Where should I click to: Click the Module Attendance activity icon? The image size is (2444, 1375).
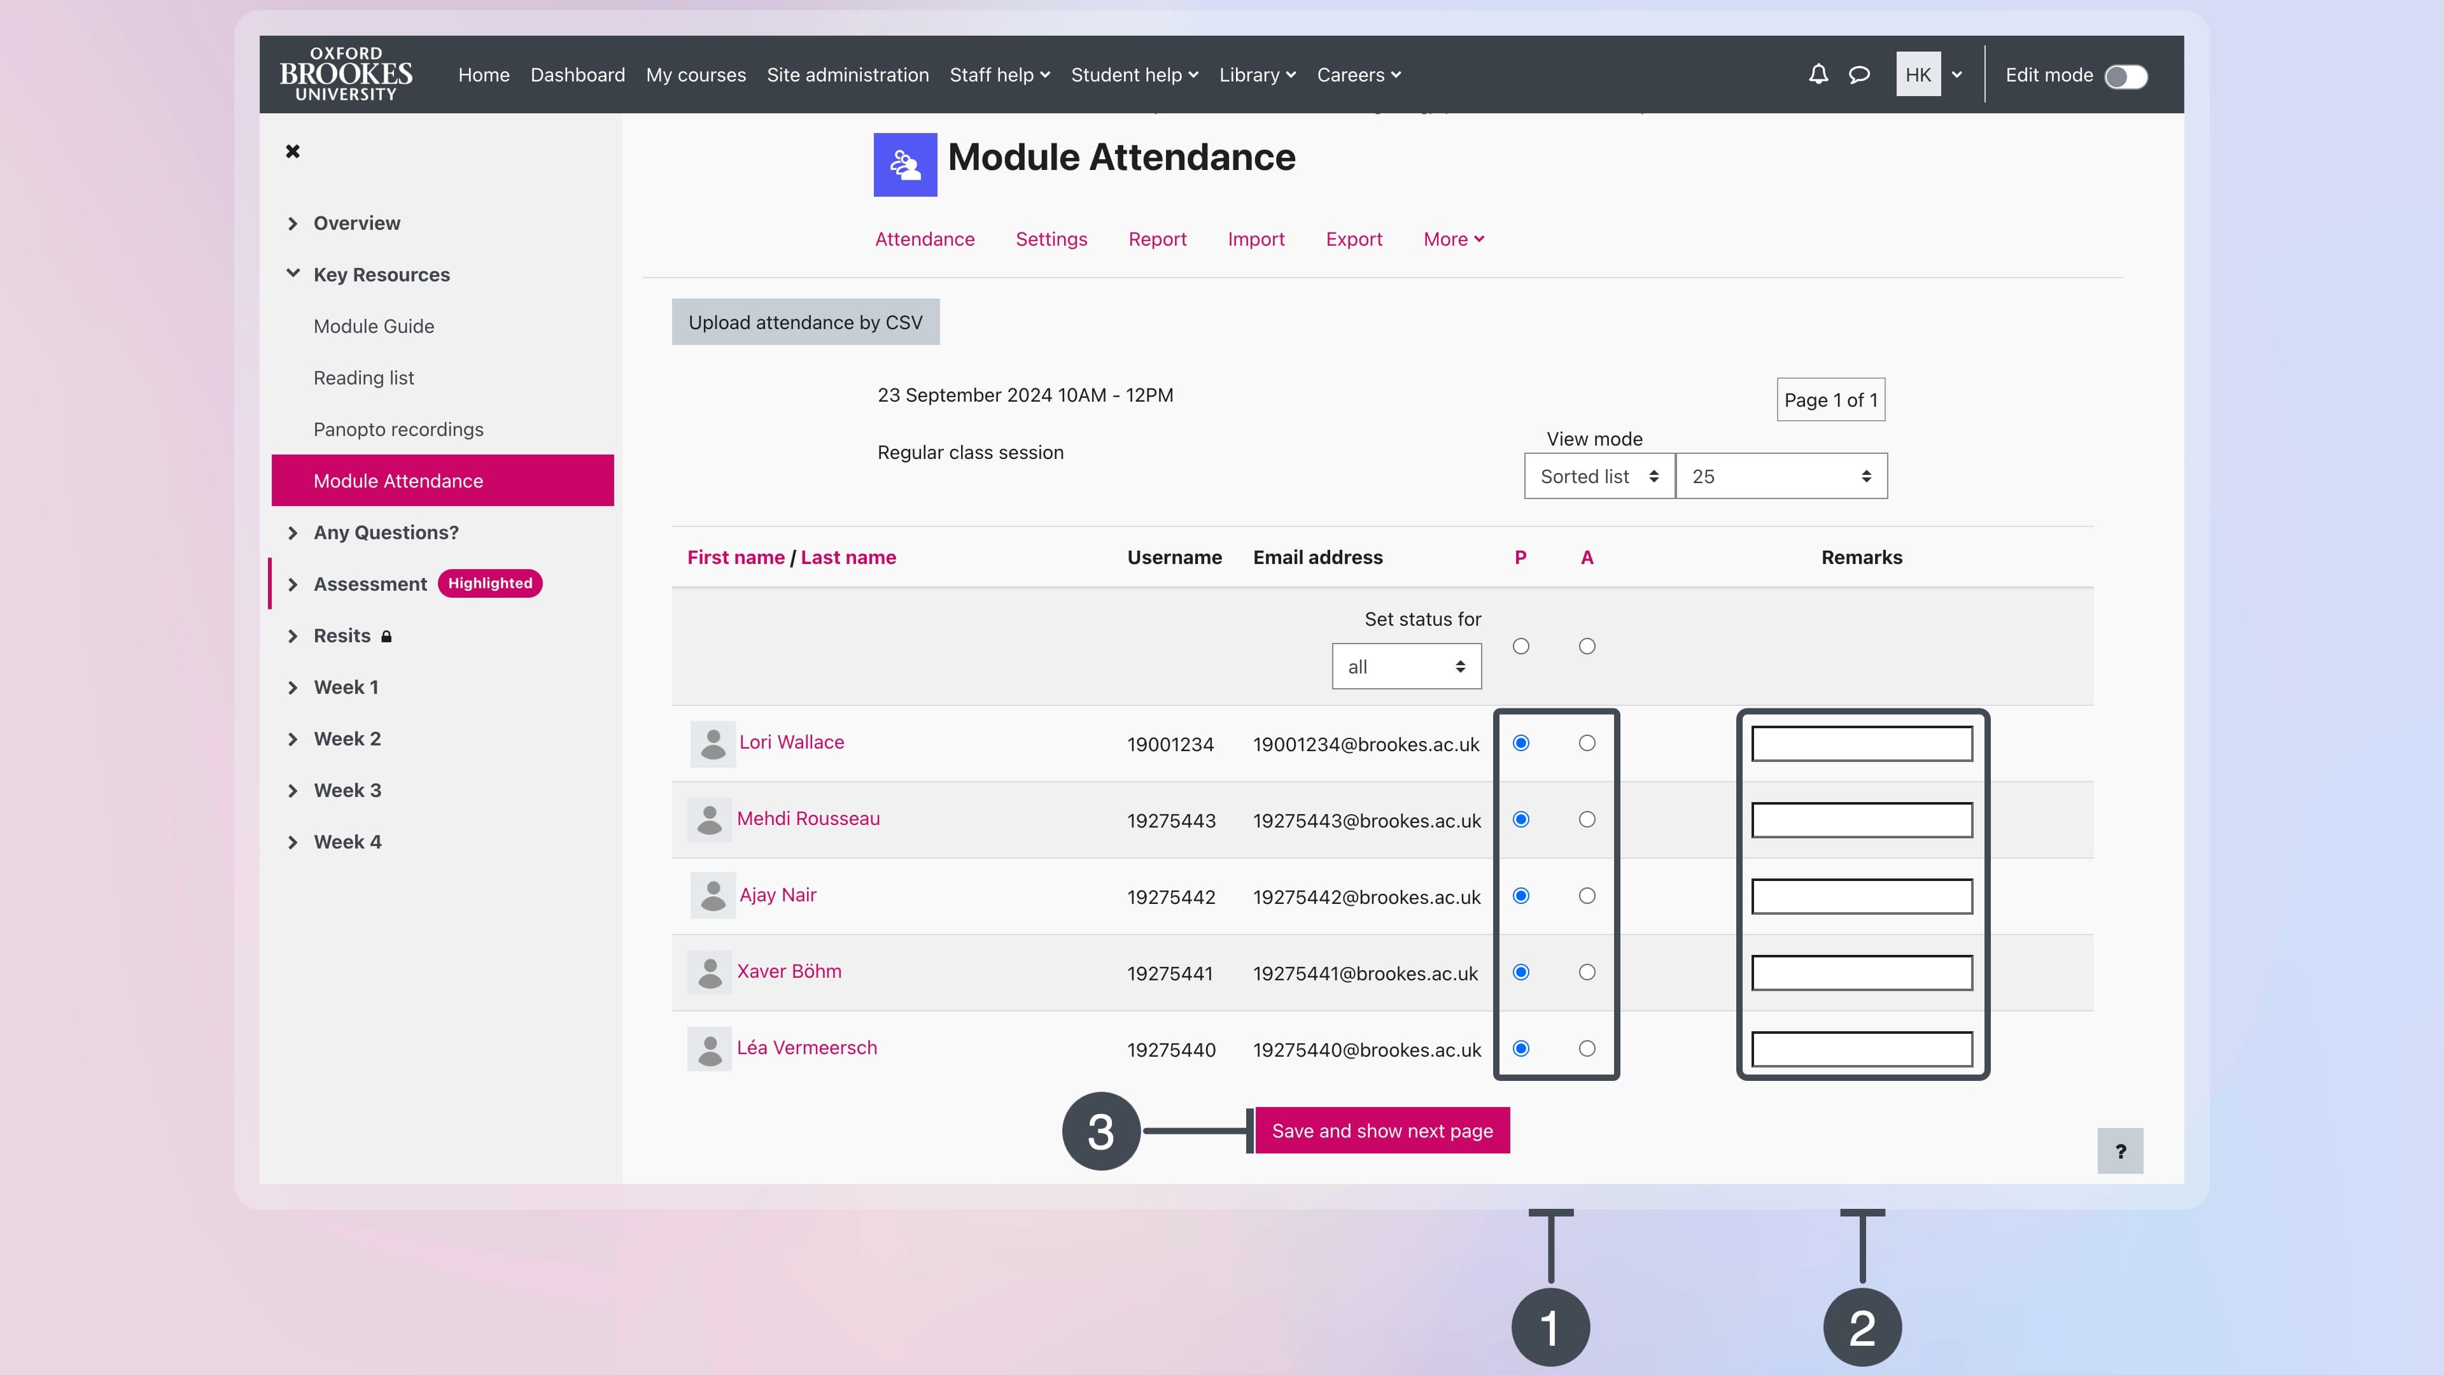click(904, 165)
